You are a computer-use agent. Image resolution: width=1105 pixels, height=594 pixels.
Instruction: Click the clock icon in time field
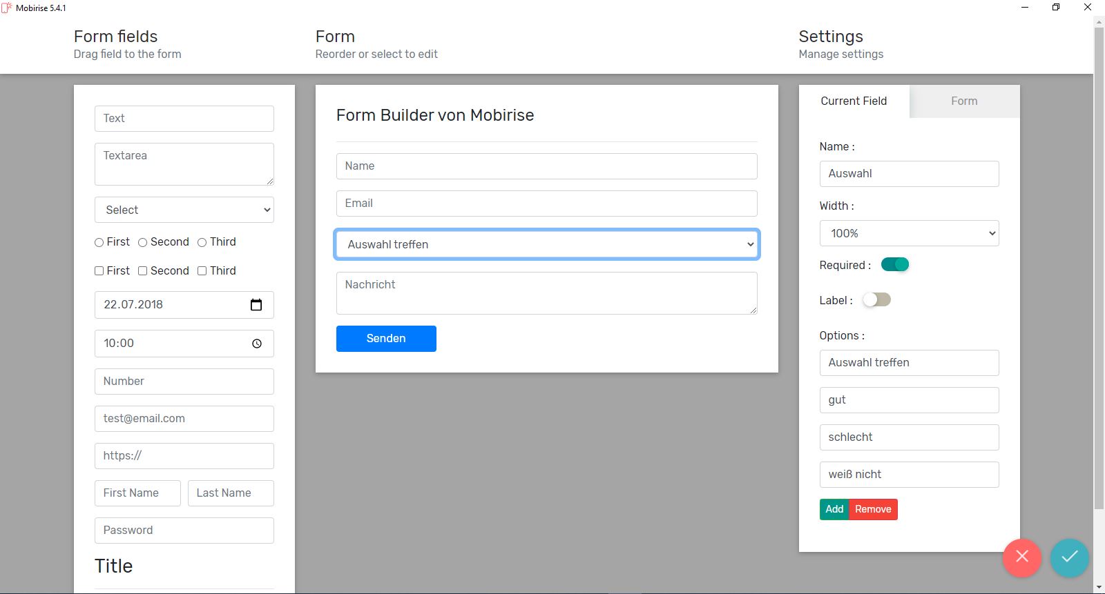pos(257,344)
